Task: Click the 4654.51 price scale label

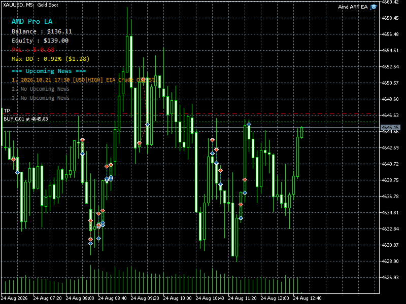Action: (390, 50)
